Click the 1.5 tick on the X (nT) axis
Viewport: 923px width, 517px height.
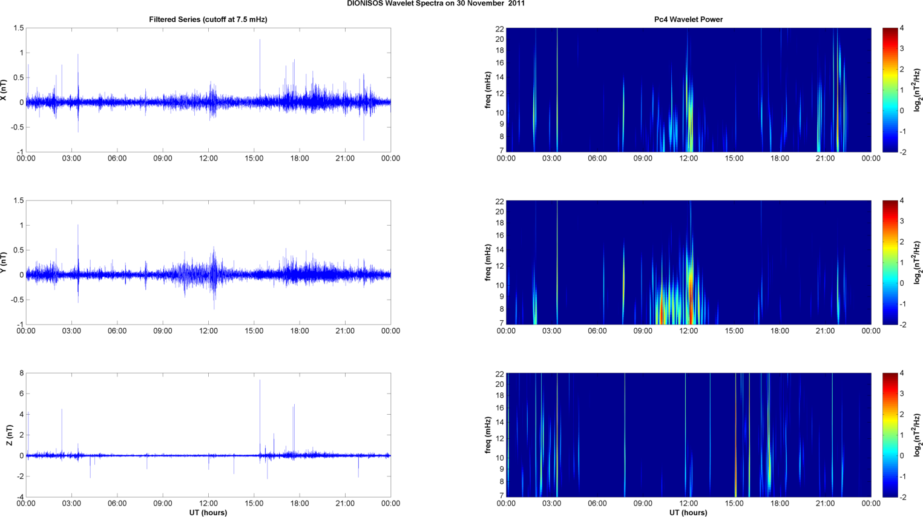point(18,28)
